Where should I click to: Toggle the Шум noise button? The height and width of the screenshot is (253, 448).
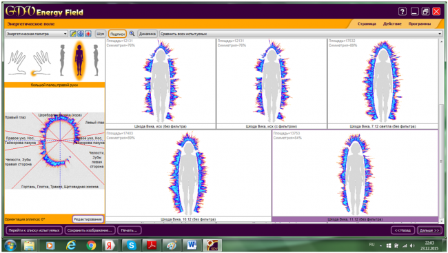point(101,34)
